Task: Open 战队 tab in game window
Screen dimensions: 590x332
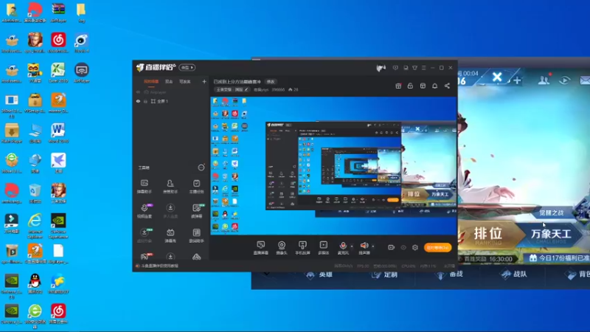Action: [x=513, y=274]
